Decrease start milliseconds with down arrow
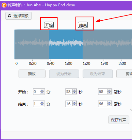The width and height of the screenshot is (132, 140). click(x=109, y=93)
